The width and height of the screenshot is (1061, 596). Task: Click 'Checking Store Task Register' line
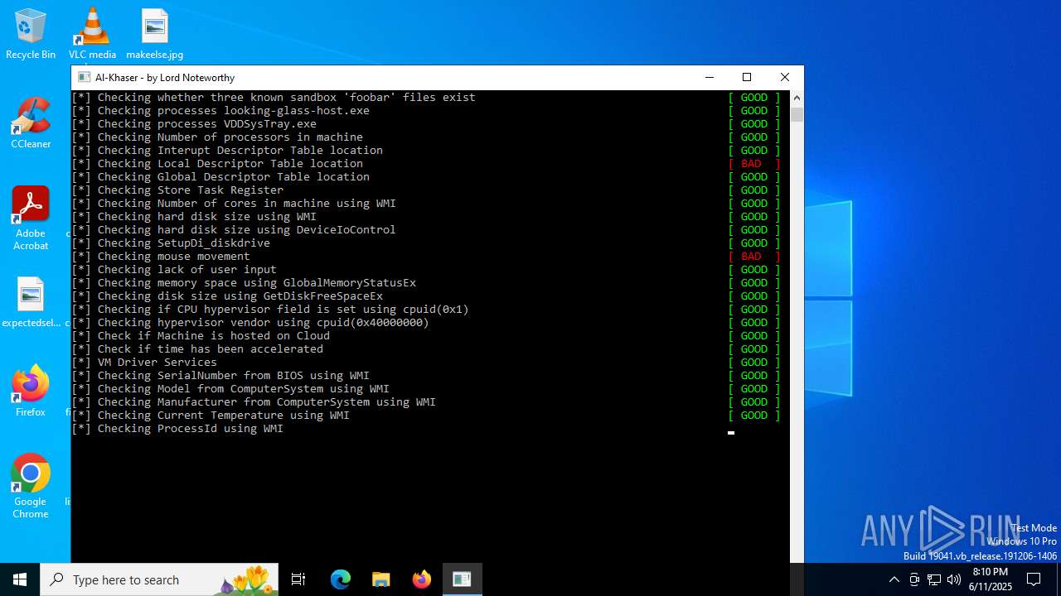click(177, 190)
